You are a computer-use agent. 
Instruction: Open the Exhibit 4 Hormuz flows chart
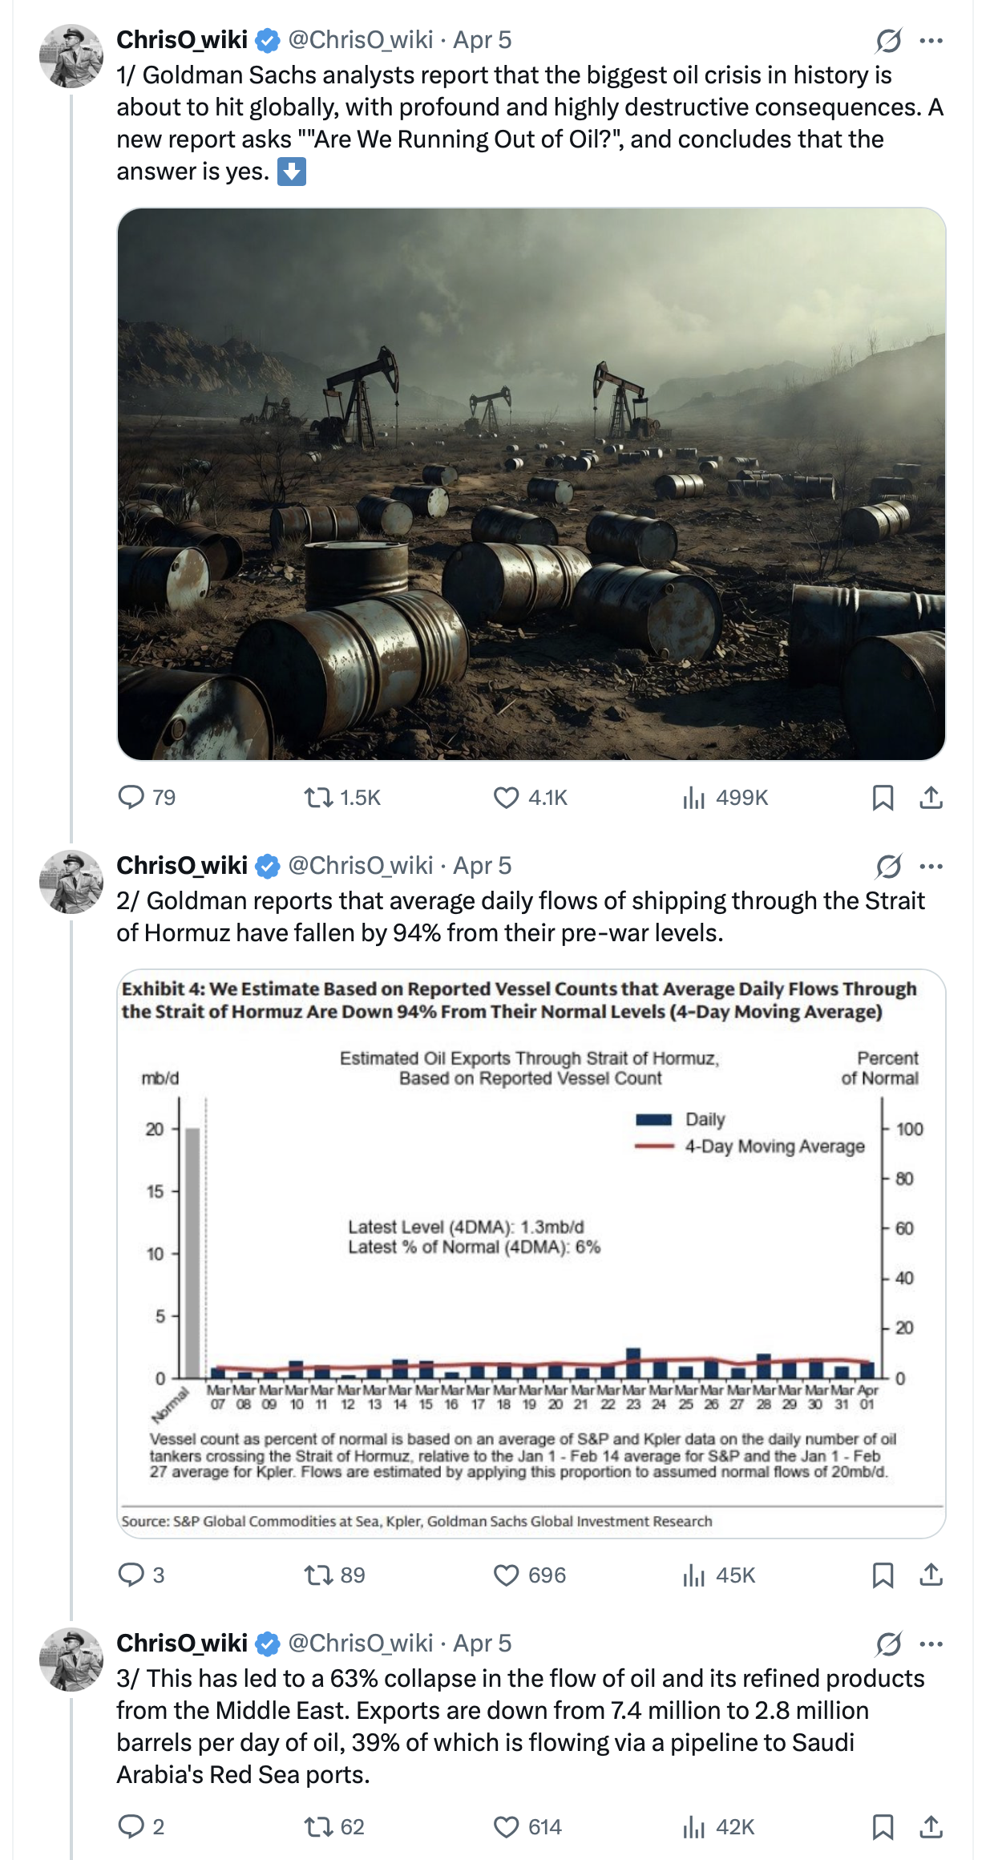[x=531, y=1253]
